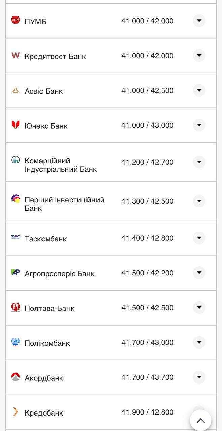Expand Кредитвест Банк rate details arrow
The width and height of the screenshot is (222, 431).
pos(199,56)
